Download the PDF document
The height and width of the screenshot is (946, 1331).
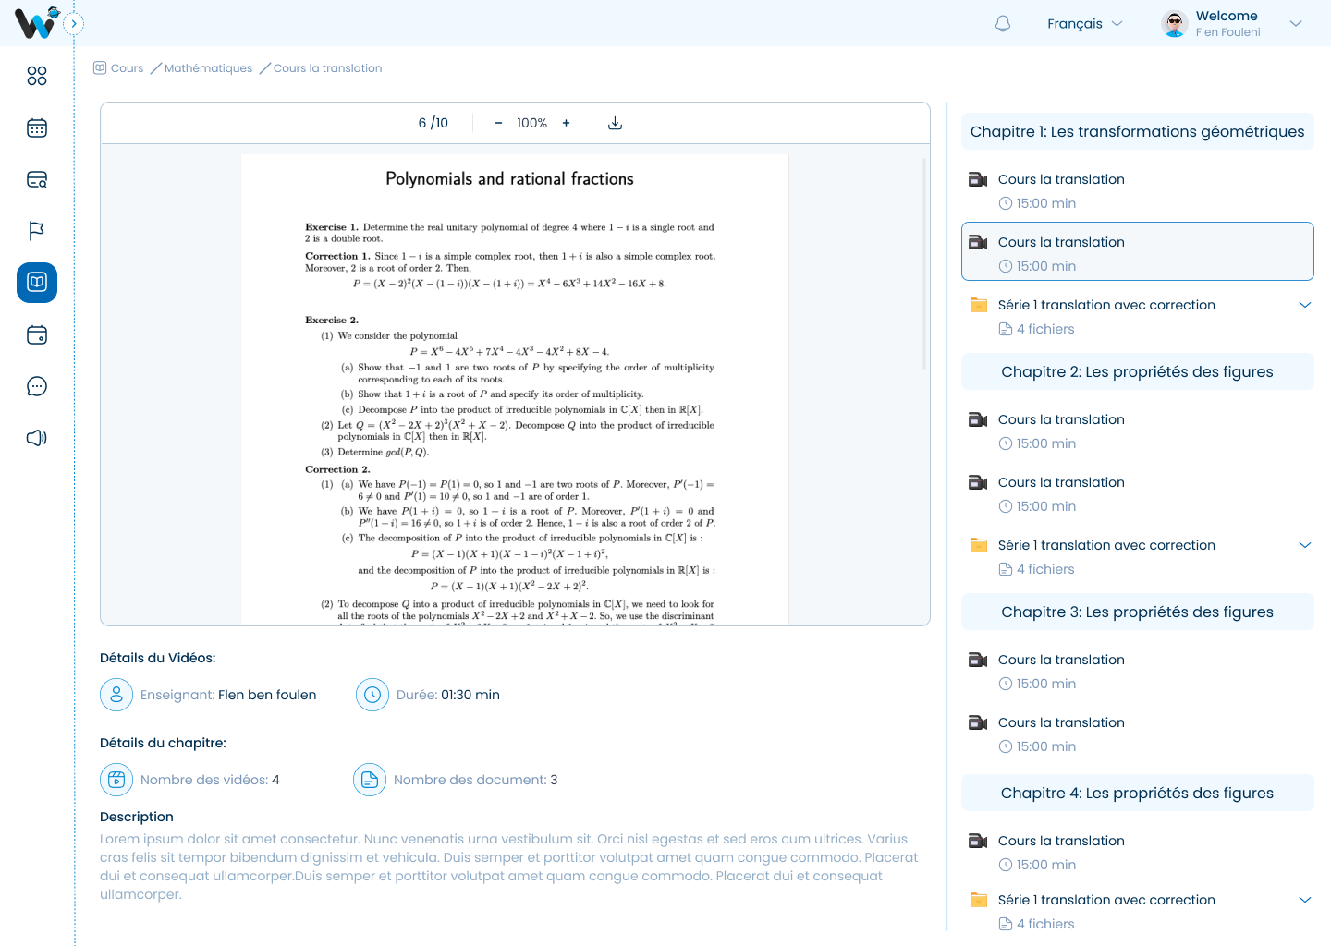(615, 123)
